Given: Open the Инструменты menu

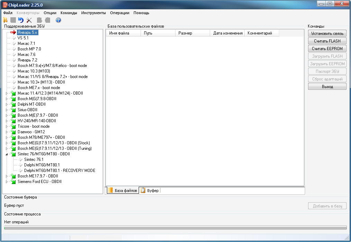Looking at the screenshot, I should 93,13.
